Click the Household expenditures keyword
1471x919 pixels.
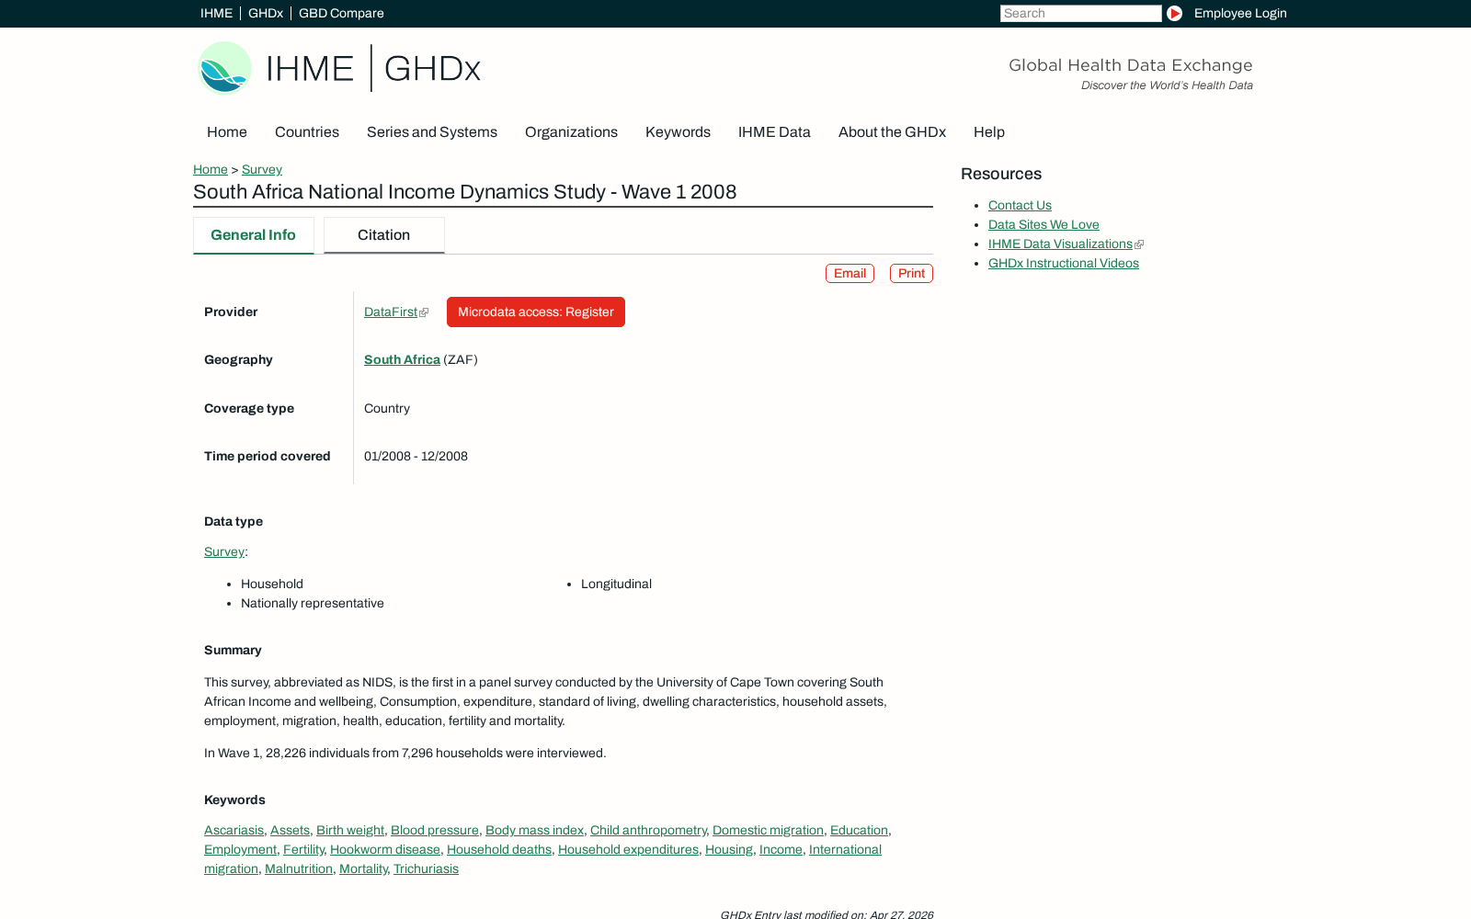[x=628, y=850]
